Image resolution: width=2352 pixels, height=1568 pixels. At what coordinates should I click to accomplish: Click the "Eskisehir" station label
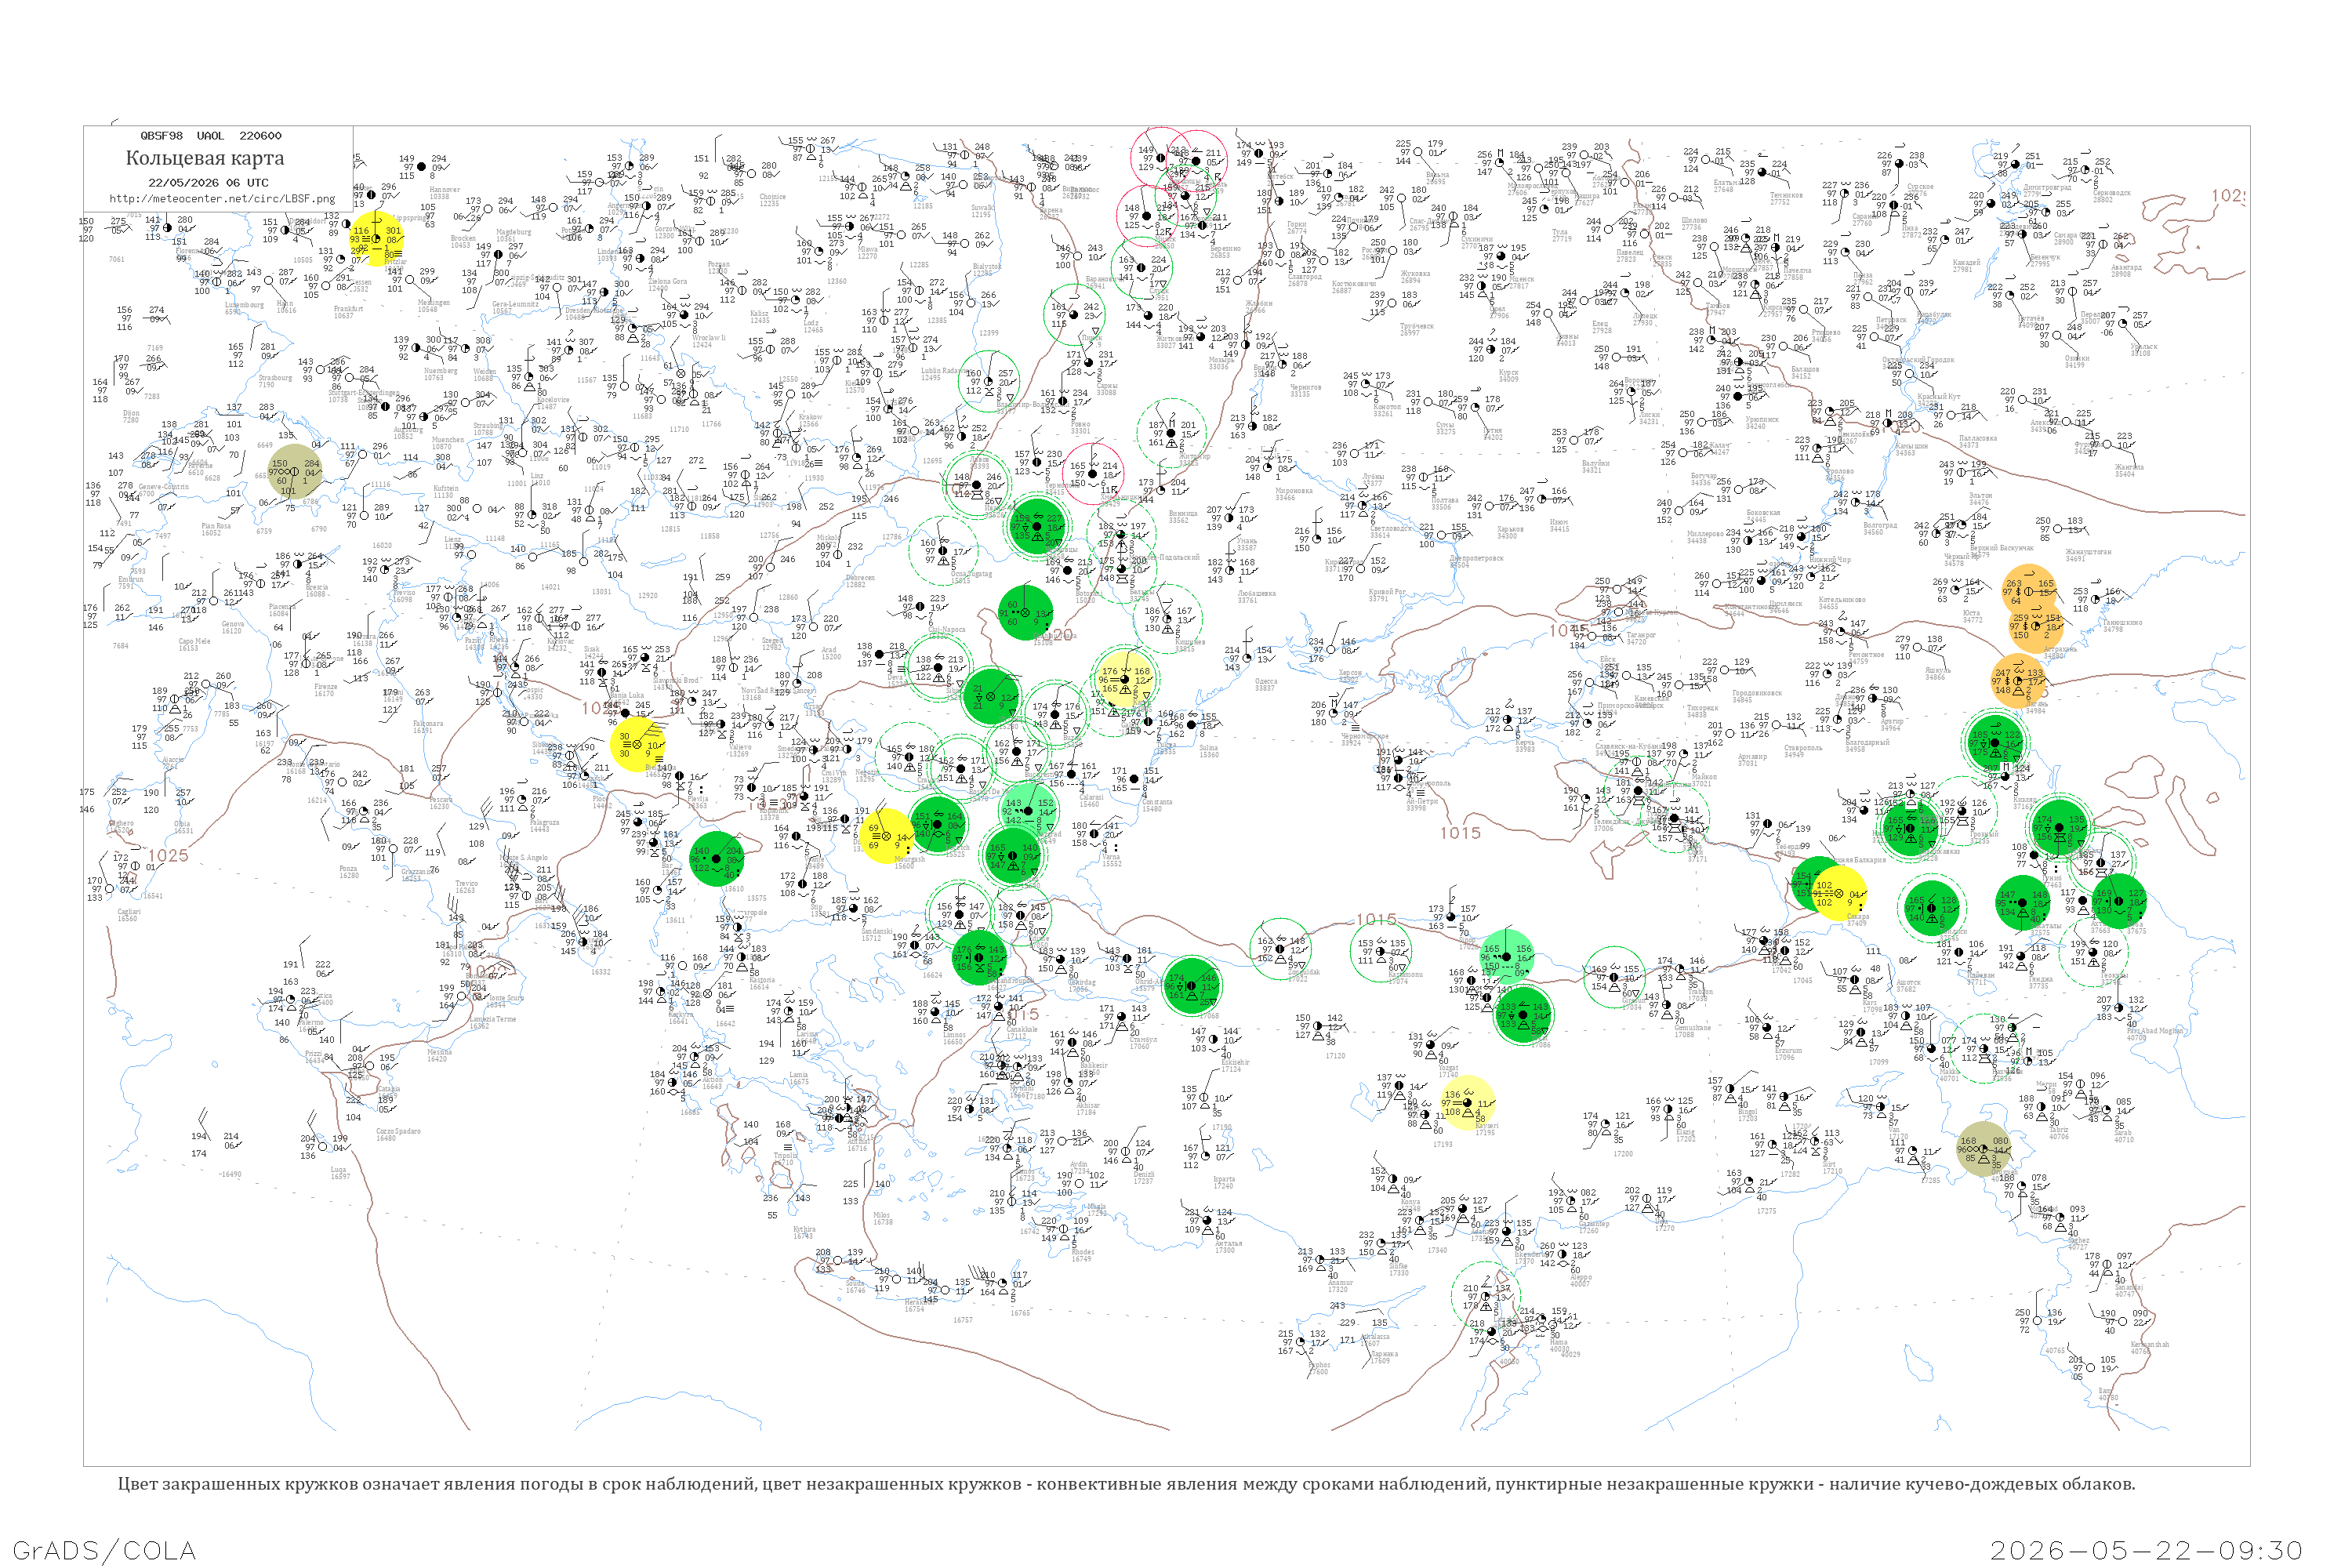tap(1235, 1064)
